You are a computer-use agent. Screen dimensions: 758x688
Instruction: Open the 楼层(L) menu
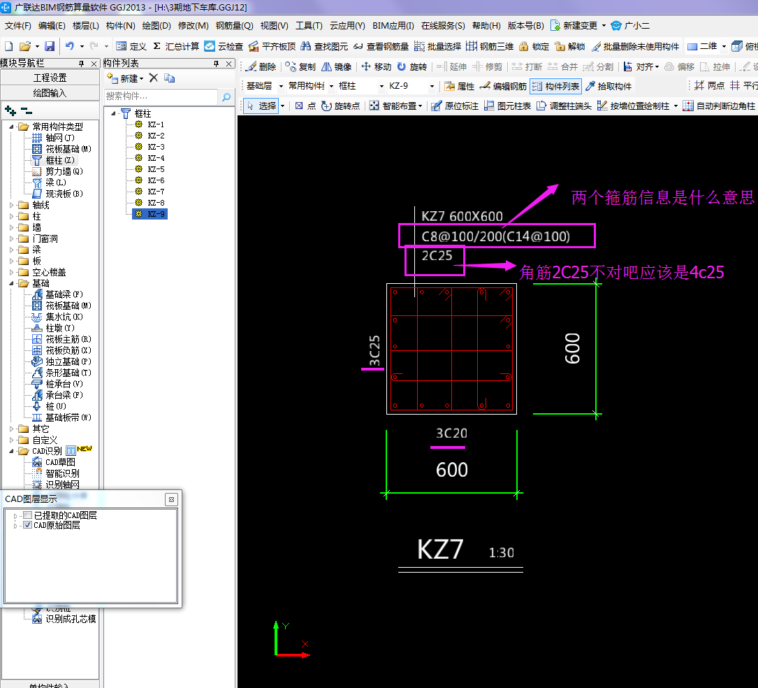(85, 26)
